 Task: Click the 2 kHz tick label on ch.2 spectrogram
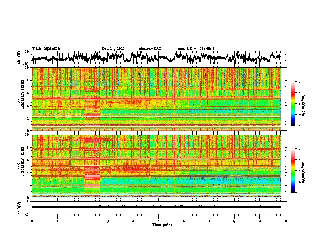pyautogui.click(x=28, y=185)
